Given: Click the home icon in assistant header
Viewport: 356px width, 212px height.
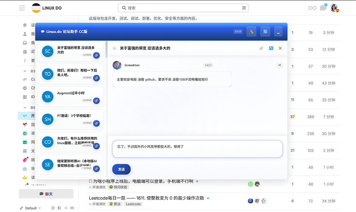Looking at the screenshot, I should [251, 32].
